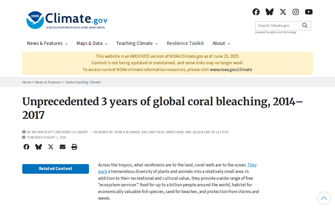Image resolution: width=335 pixels, height=209 pixels.
Task: Open the YouTube icon in the header
Action: click(x=309, y=12)
